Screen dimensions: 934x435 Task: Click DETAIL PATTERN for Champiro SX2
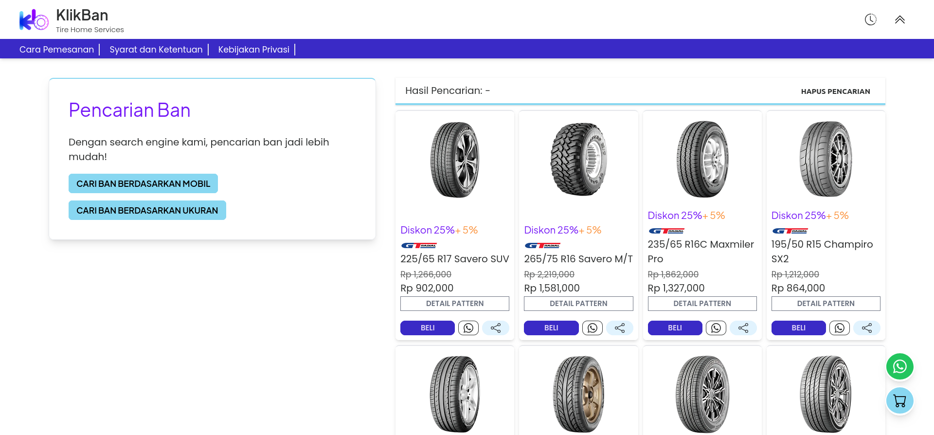point(826,304)
